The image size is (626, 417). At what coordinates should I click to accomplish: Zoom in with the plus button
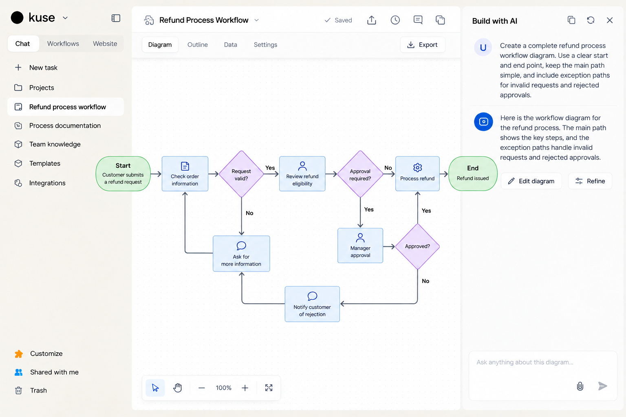pyautogui.click(x=245, y=388)
